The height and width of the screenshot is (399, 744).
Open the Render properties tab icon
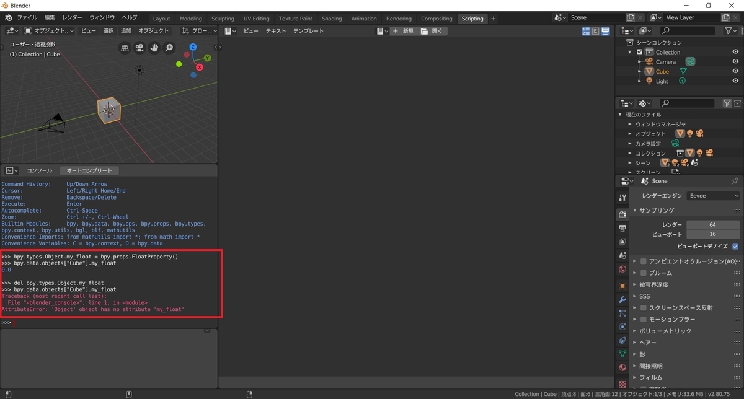click(x=622, y=214)
